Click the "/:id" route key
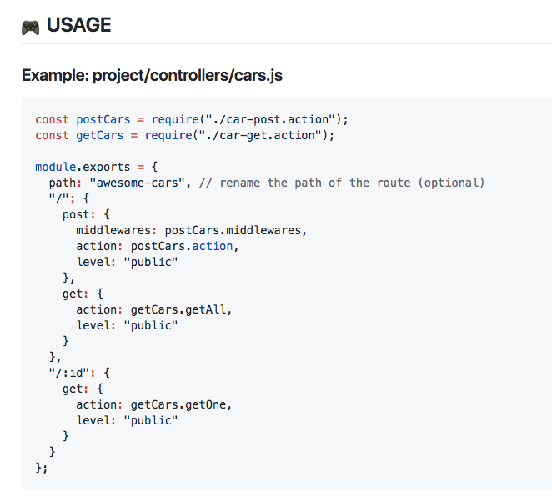This screenshot has width=552, height=502. click(x=69, y=373)
